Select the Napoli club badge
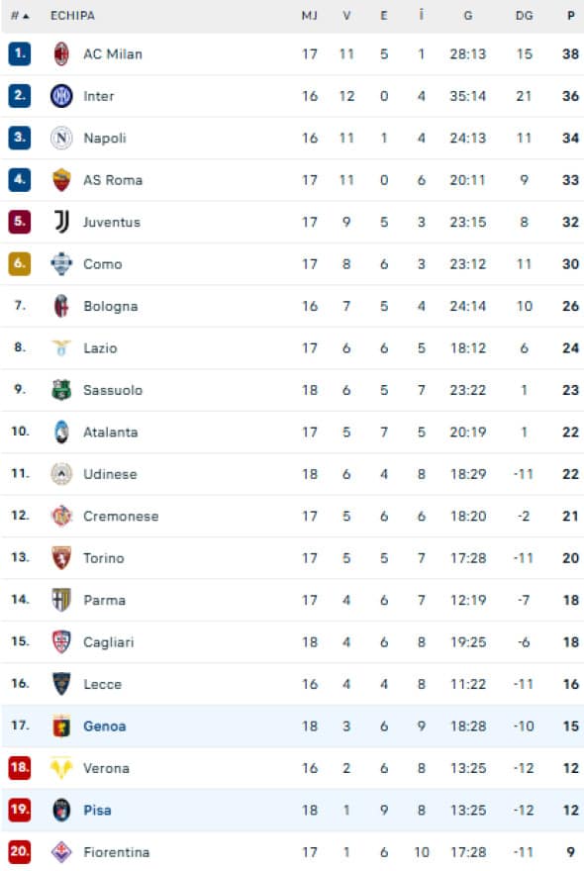This screenshot has width=584, height=871. coord(63,139)
